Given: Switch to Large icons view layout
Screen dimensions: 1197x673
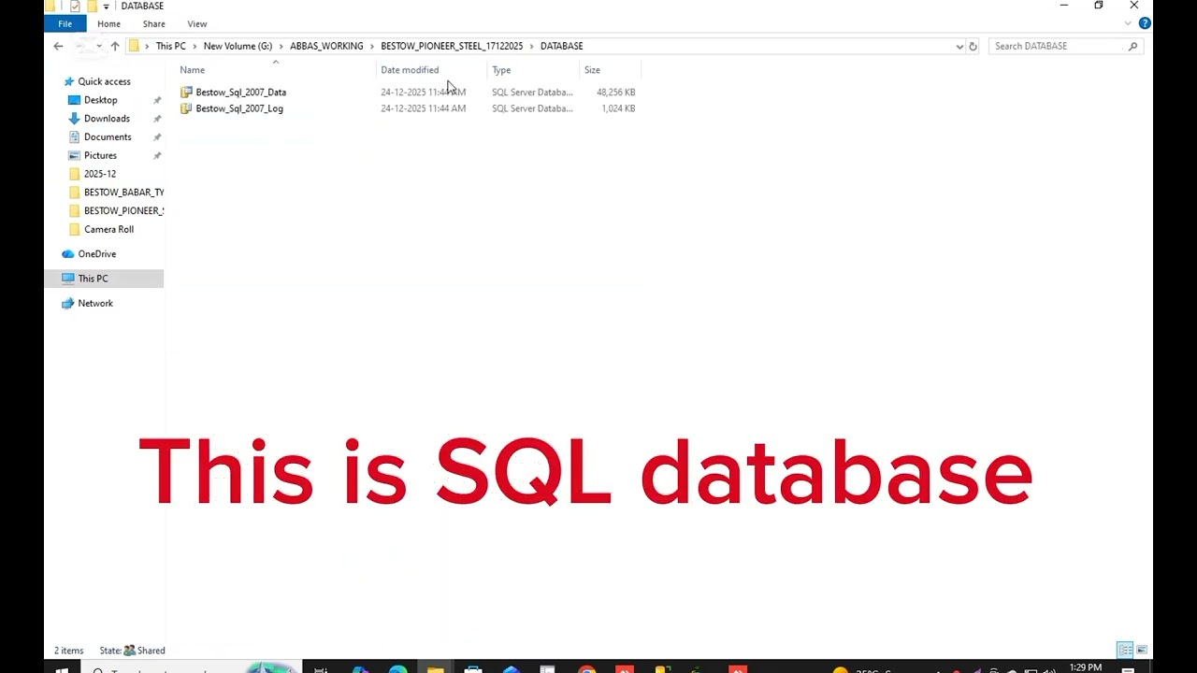Looking at the screenshot, I should (1142, 650).
